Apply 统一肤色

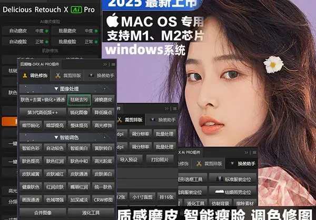[103, 187]
